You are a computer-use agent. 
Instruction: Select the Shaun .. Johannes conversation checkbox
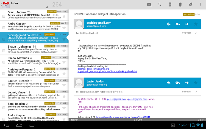[x=4, y=51]
